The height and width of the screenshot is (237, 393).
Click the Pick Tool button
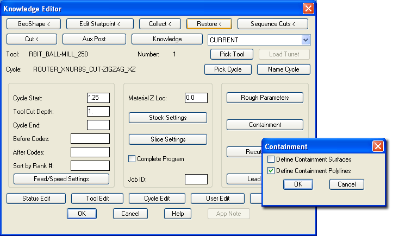tap(232, 54)
